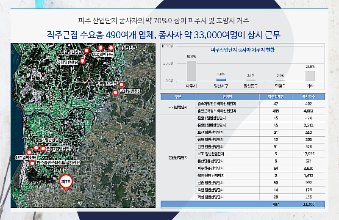Click the 일반산업단지 category cell
The width and height of the screenshot is (339, 220).
pyautogui.click(x=178, y=158)
